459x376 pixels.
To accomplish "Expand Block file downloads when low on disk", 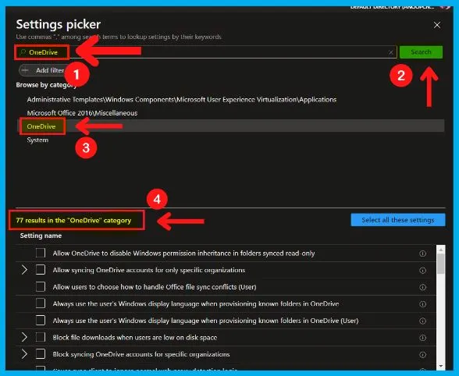I will [x=24, y=337].
